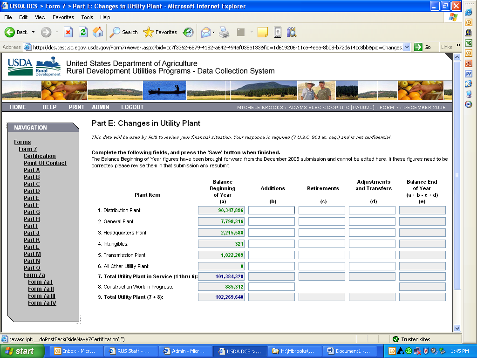The image size is (477, 358).
Task: Click the yellow note toolbar icon
Action: (263, 32)
